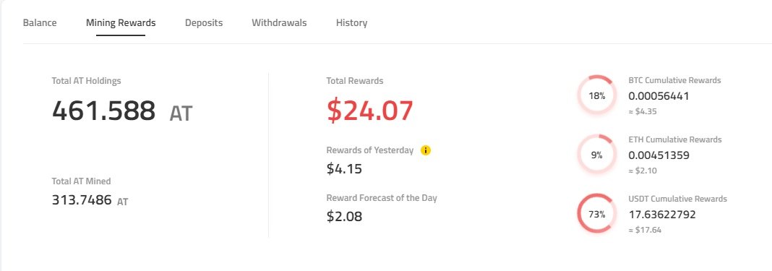Click the ETH 9% donut chart
The image size is (772, 271).
click(596, 155)
